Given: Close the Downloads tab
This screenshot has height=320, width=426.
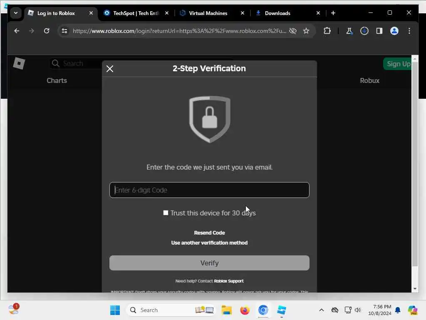Looking at the screenshot, I should [318, 13].
